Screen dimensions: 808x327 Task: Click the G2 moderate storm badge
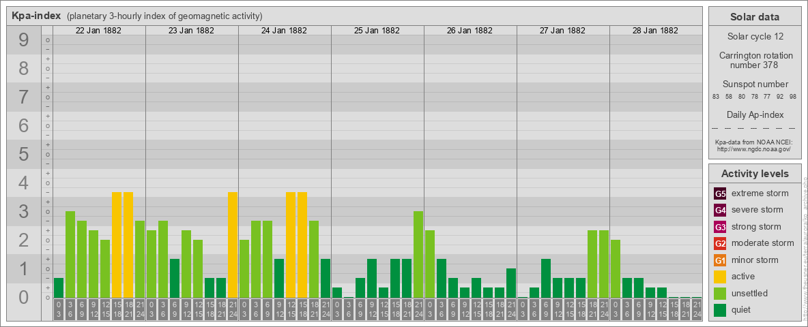tap(720, 243)
